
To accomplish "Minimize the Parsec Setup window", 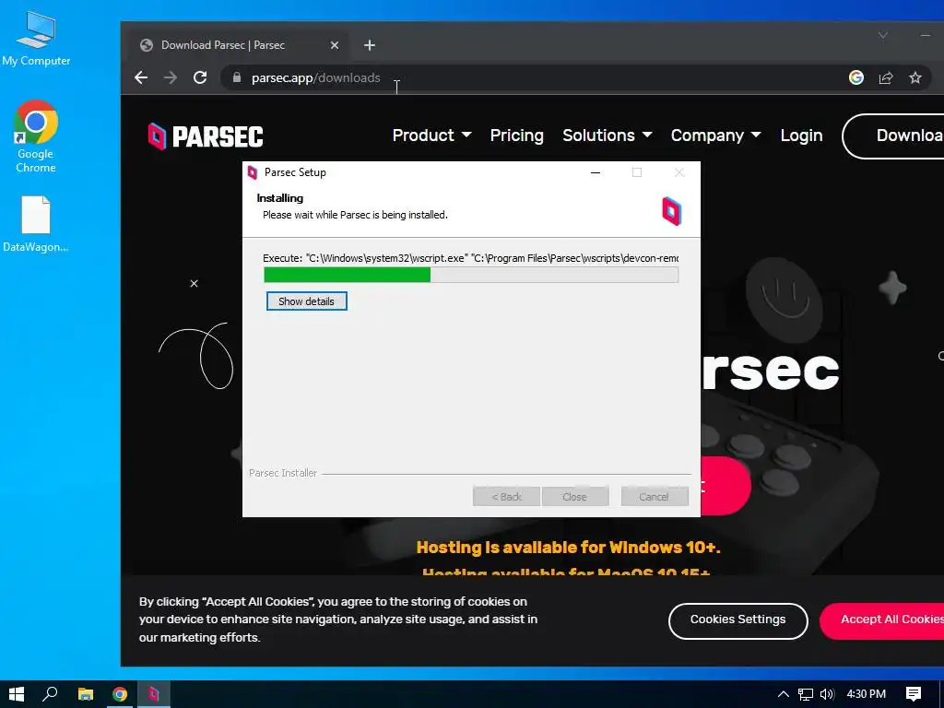I will coord(596,172).
